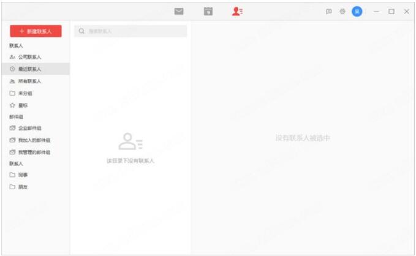Show 星标 starred contacts
416x256 pixels.
23,105
